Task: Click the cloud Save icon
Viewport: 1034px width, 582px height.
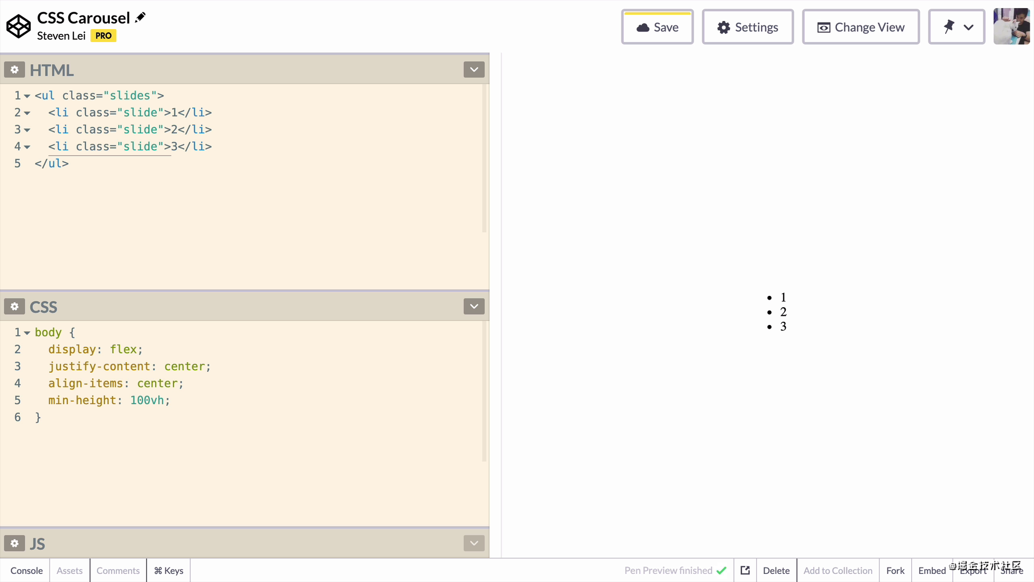Action: [642, 27]
